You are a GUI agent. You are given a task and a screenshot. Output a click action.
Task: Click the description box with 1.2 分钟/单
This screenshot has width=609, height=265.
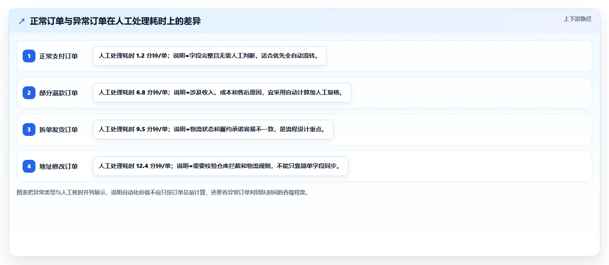[210, 56]
